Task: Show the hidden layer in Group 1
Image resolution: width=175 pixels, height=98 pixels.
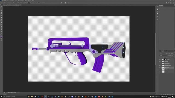Action: [x=160, y=63]
